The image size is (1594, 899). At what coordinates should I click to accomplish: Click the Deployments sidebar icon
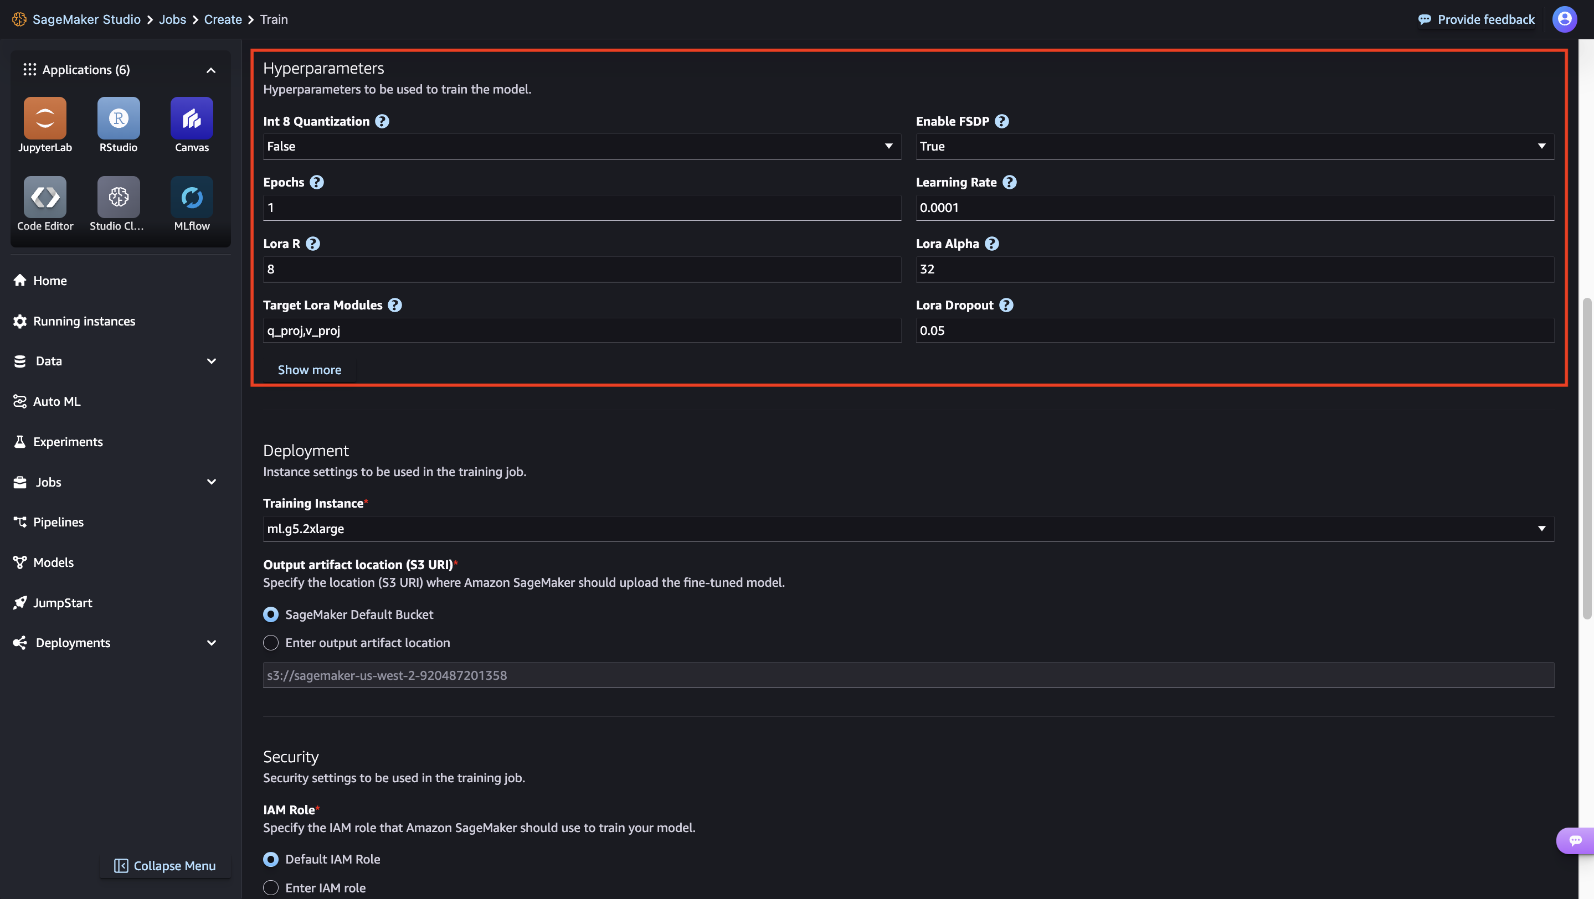[x=20, y=643]
